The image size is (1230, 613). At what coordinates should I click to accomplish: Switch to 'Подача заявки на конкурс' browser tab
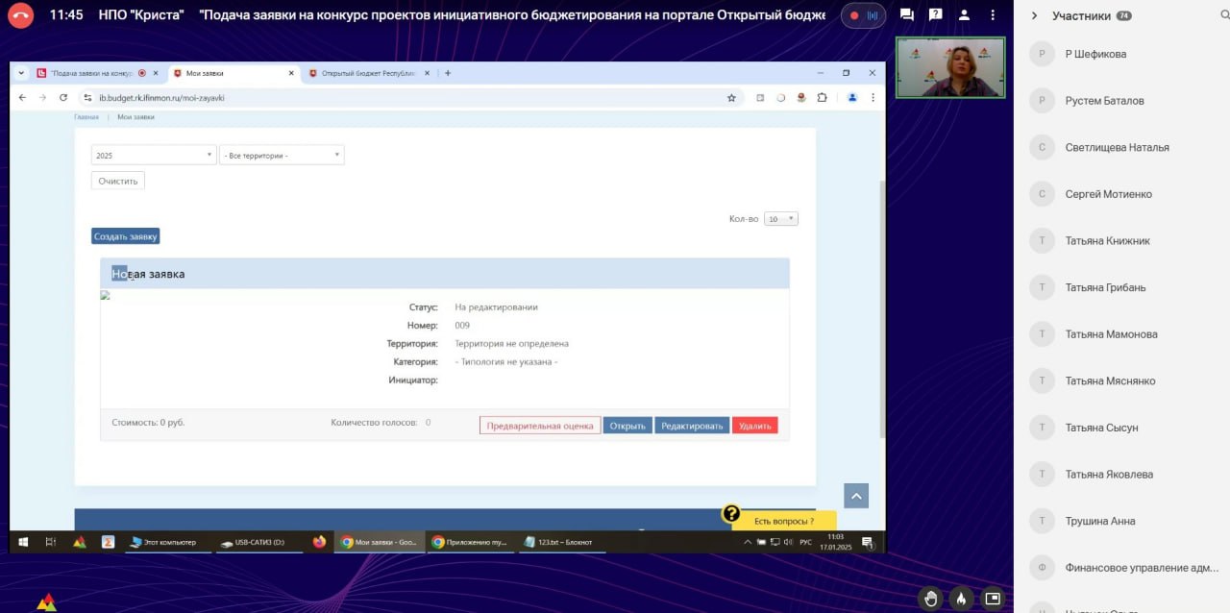(90, 73)
